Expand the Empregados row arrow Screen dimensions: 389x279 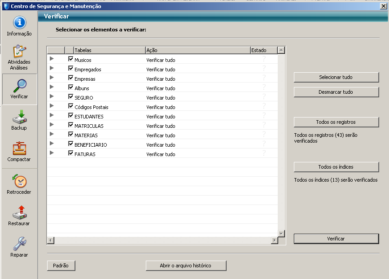pyautogui.click(x=52, y=68)
